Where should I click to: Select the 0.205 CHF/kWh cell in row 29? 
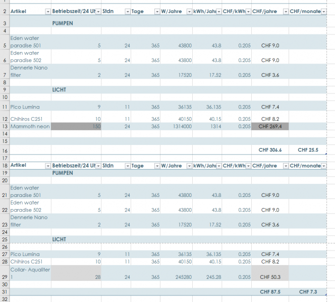tap(237, 273)
